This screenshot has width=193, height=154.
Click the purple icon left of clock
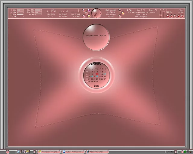pyautogui.click(x=89, y=11)
